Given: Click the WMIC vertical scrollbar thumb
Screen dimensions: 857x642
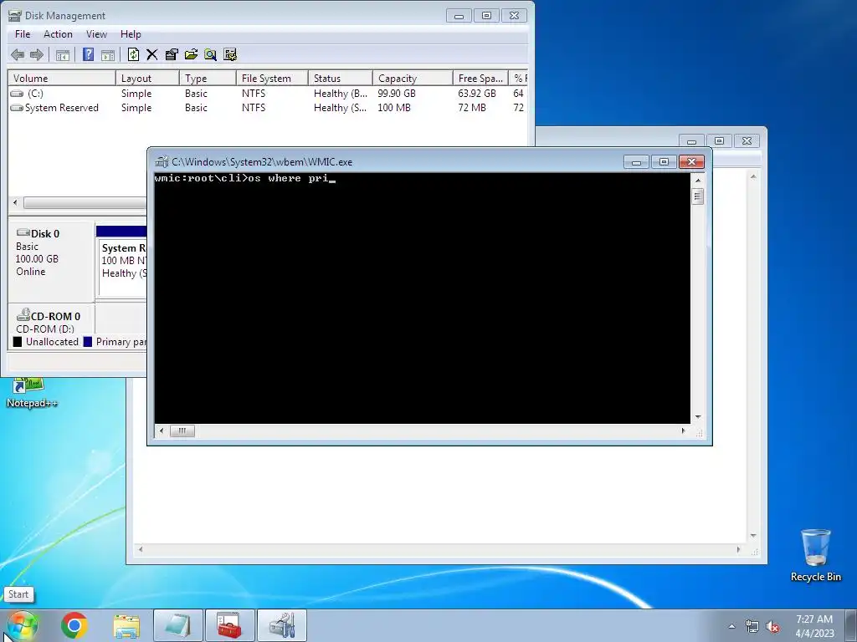Looking at the screenshot, I should coord(697,196).
